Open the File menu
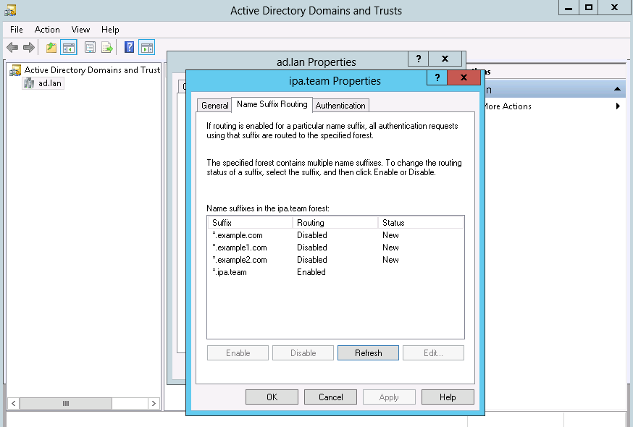Image resolution: width=633 pixels, height=427 pixels. pyautogui.click(x=17, y=30)
